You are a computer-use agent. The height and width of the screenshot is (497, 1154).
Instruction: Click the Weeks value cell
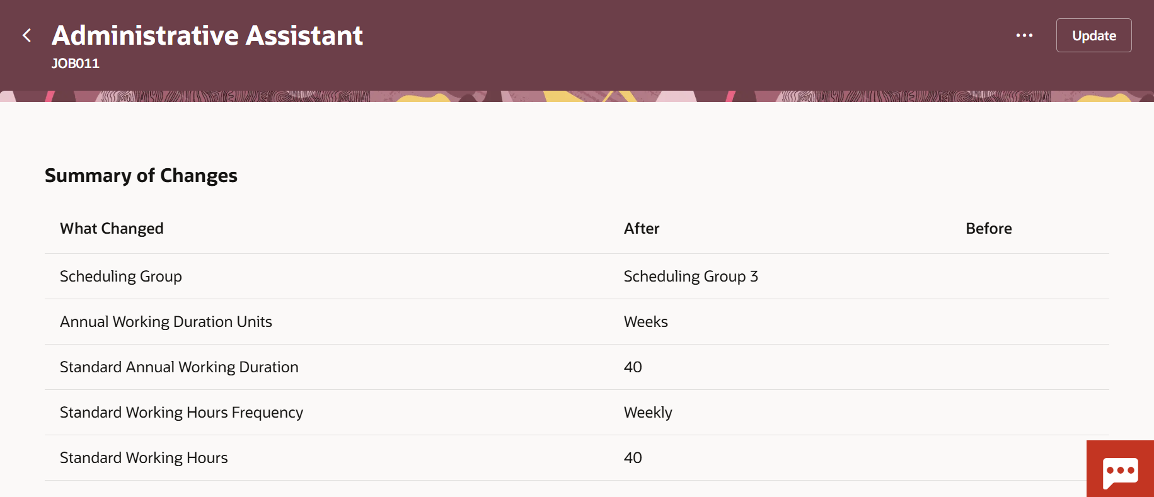[x=645, y=322]
